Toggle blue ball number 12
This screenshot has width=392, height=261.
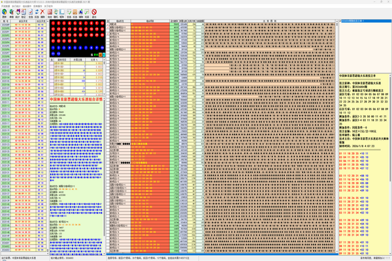58,54
